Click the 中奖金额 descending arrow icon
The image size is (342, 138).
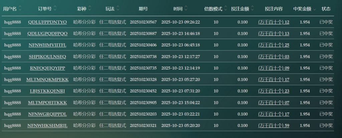(x=315, y=9)
